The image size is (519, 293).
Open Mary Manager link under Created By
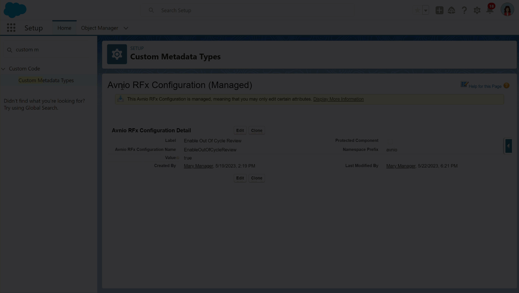pyautogui.click(x=198, y=166)
